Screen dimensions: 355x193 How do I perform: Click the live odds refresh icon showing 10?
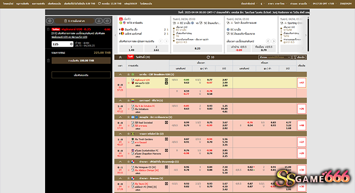tap(208, 57)
